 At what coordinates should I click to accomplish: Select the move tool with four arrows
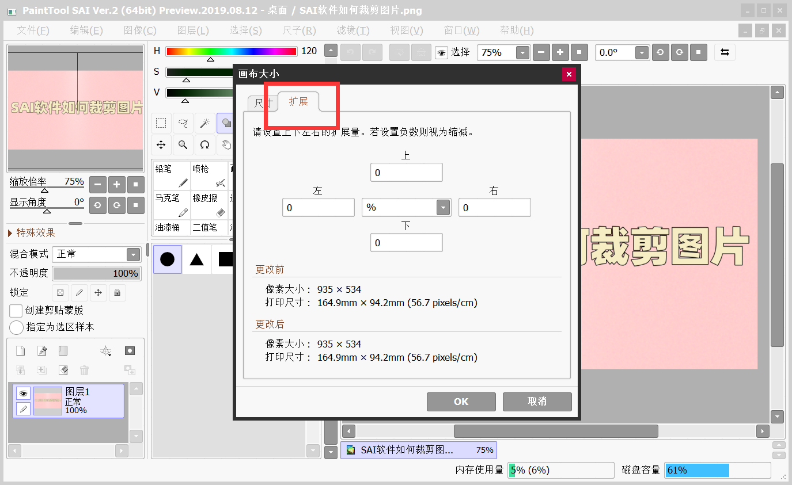161,144
